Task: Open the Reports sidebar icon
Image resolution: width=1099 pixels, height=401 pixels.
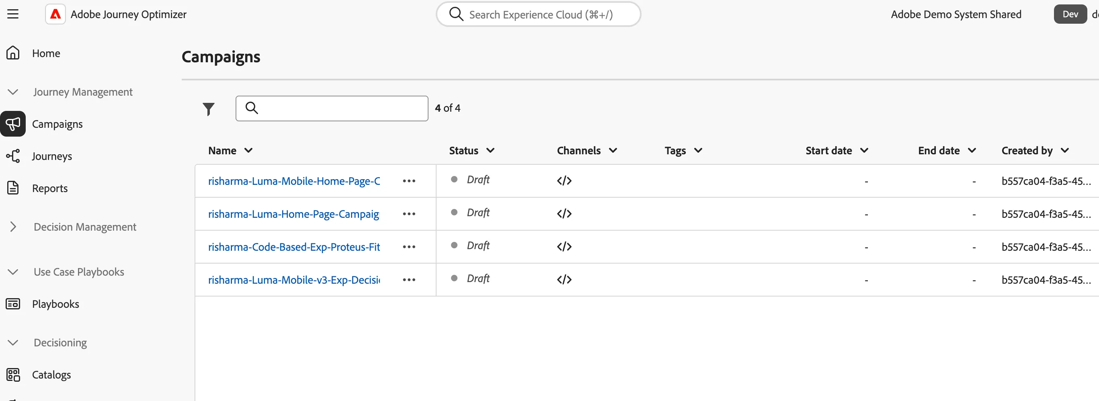Action: 13,188
